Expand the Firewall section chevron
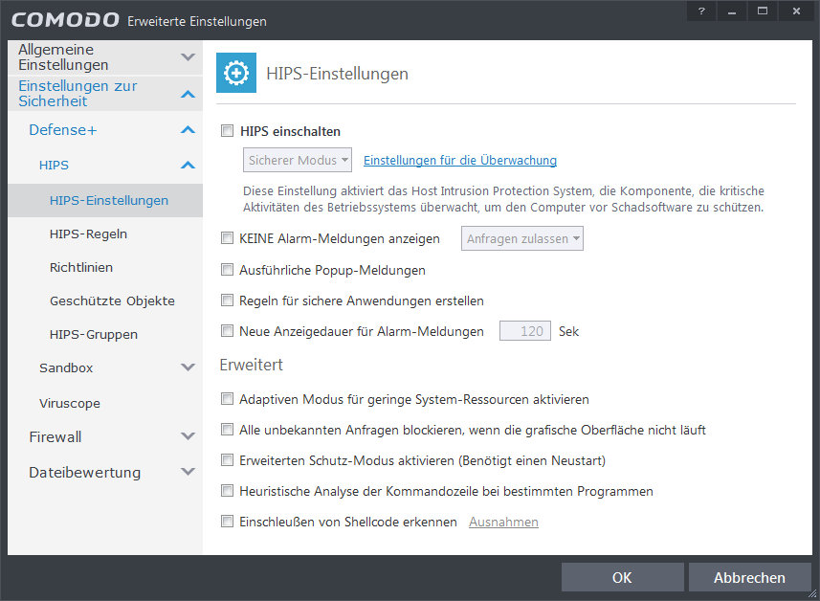 pos(188,437)
